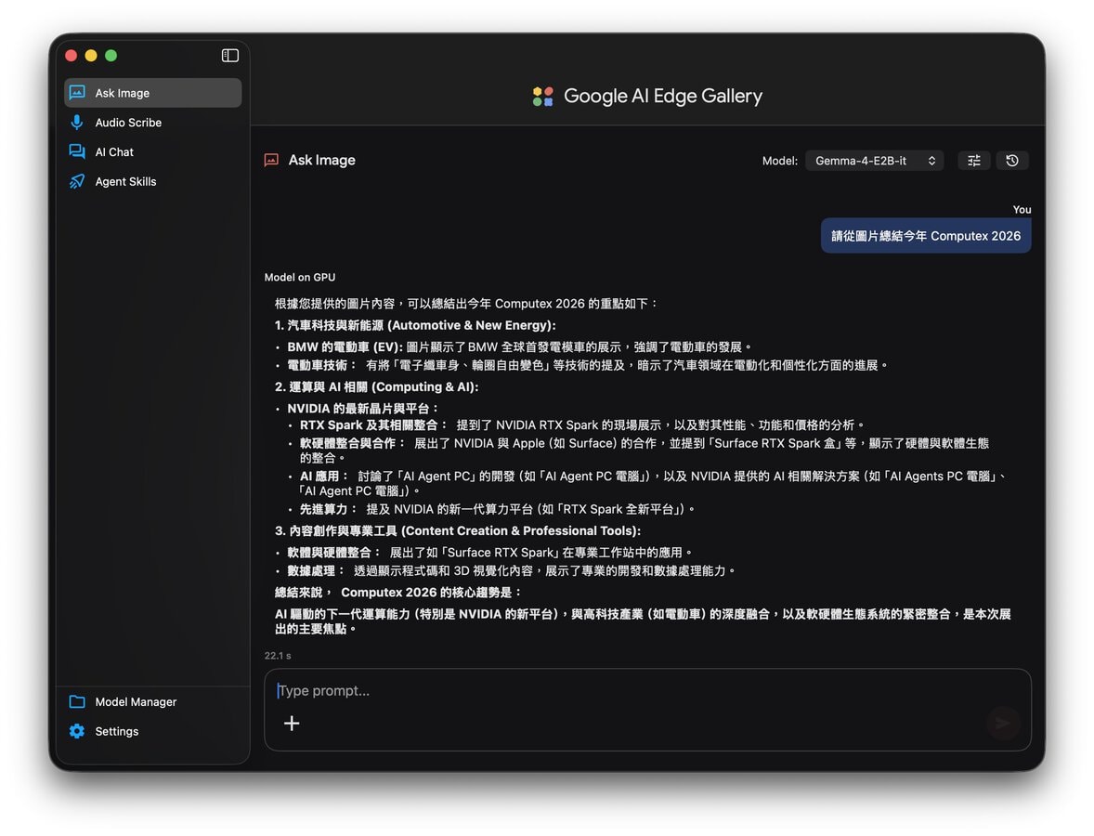The image size is (1094, 836).
Task: Click '總結來說， Computex 2026 的核心趨勢是：' line
Action: coord(398,592)
